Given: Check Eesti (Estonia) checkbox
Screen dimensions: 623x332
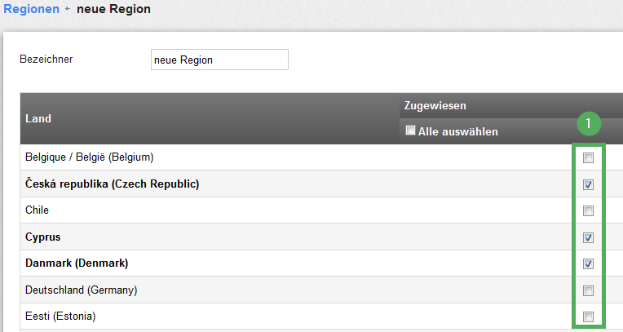Looking at the screenshot, I should tap(588, 317).
